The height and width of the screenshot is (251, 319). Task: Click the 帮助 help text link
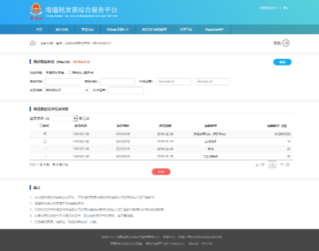point(277,43)
